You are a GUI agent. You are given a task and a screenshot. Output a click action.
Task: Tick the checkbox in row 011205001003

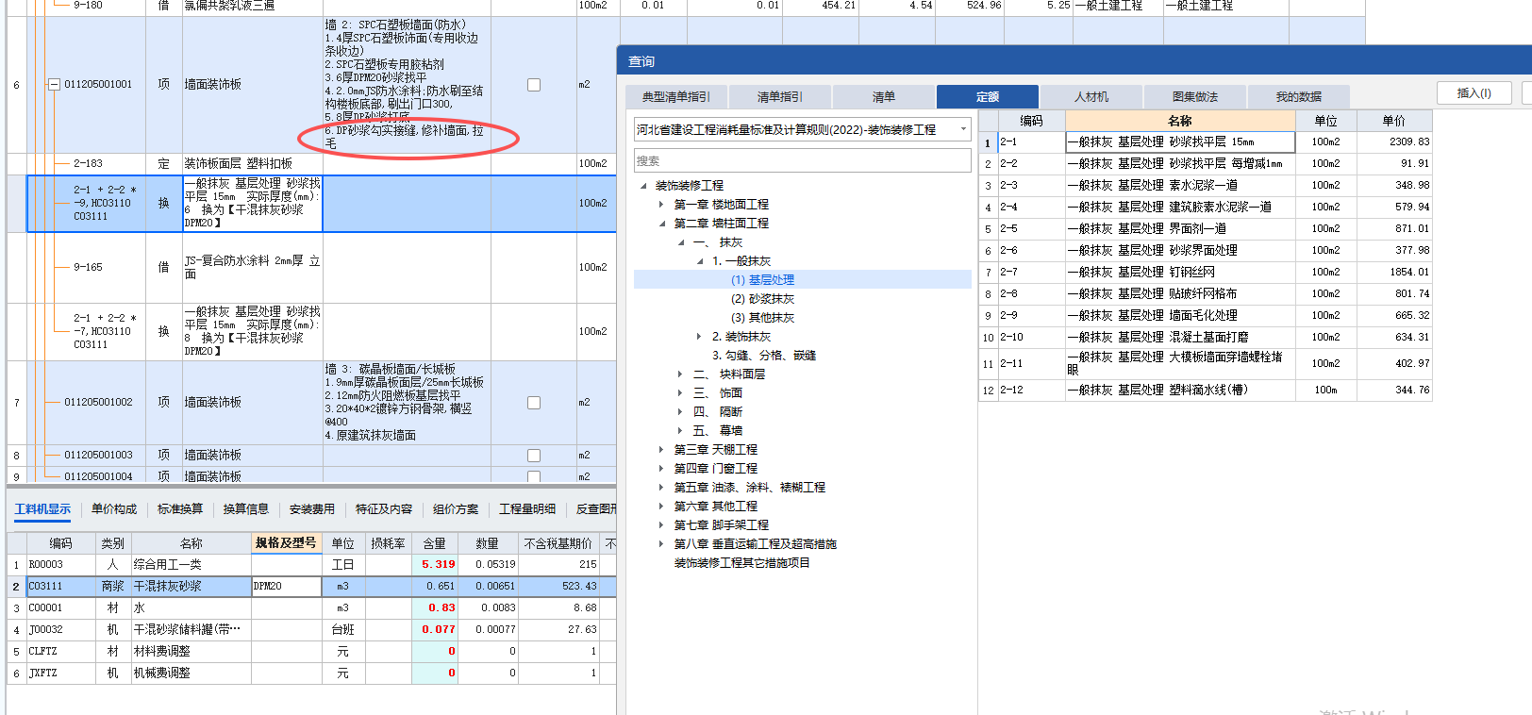(534, 456)
